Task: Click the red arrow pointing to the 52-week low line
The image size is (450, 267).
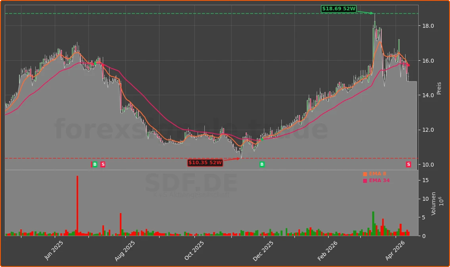Action: click(x=232, y=158)
